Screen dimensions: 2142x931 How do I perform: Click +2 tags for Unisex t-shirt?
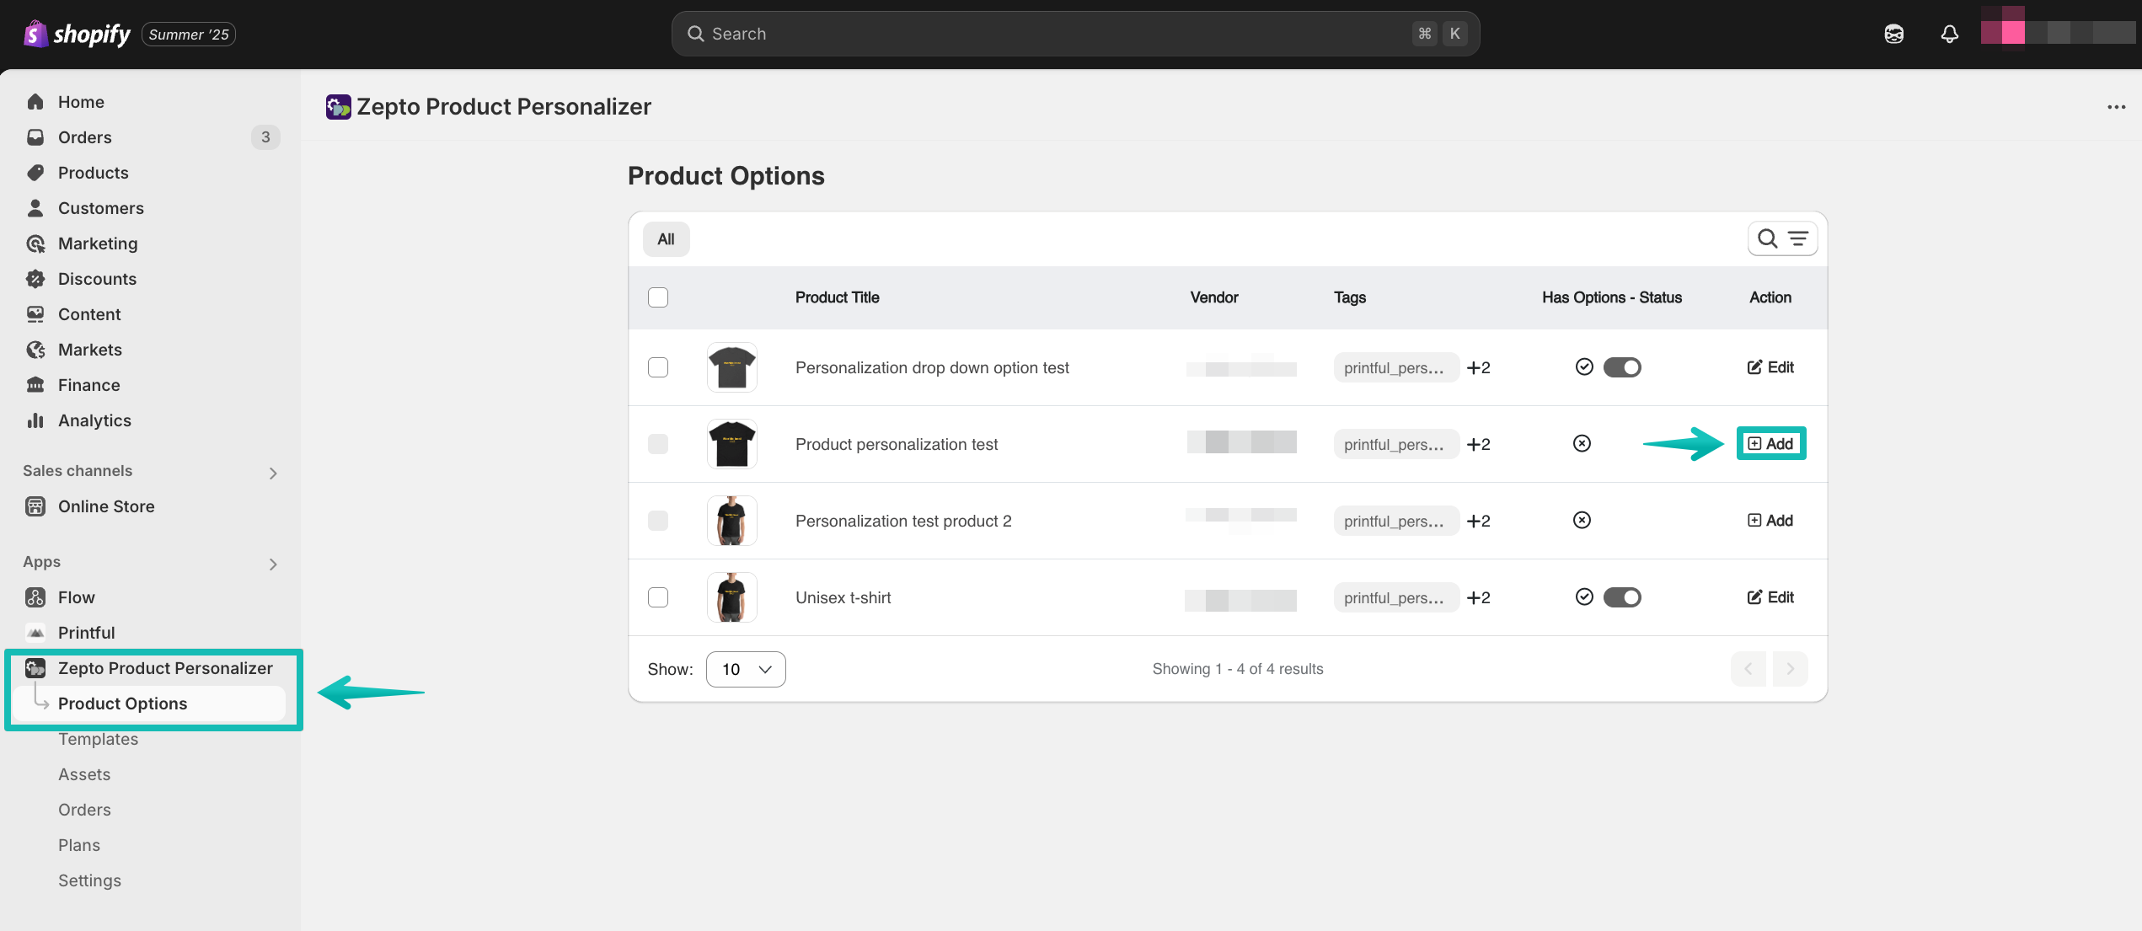click(1479, 597)
